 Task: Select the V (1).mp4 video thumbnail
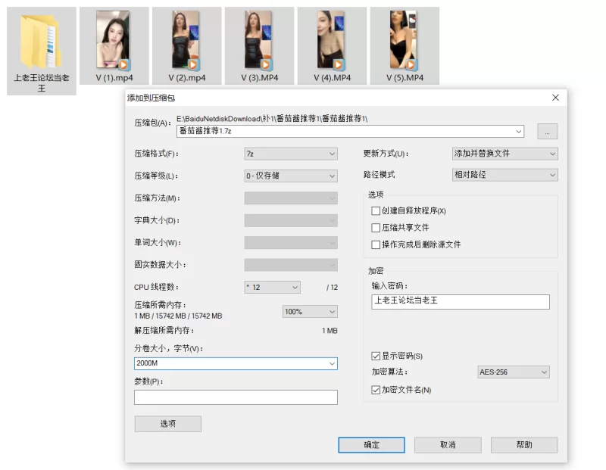(113, 40)
